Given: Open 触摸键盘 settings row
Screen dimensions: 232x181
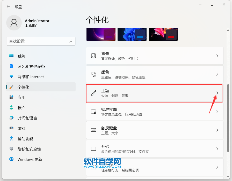Looking at the screenshot, I should pyautogui.click(x=155, y=130).
